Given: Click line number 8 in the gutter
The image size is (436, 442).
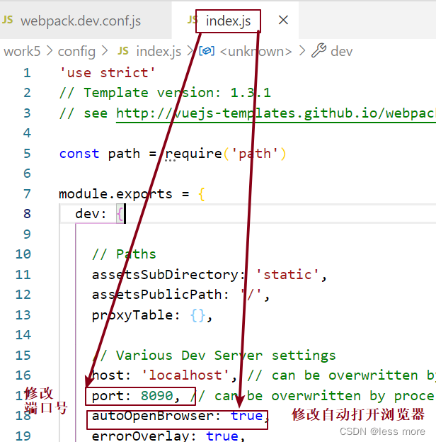Looking at the screenshot, I should pos(27,214).
